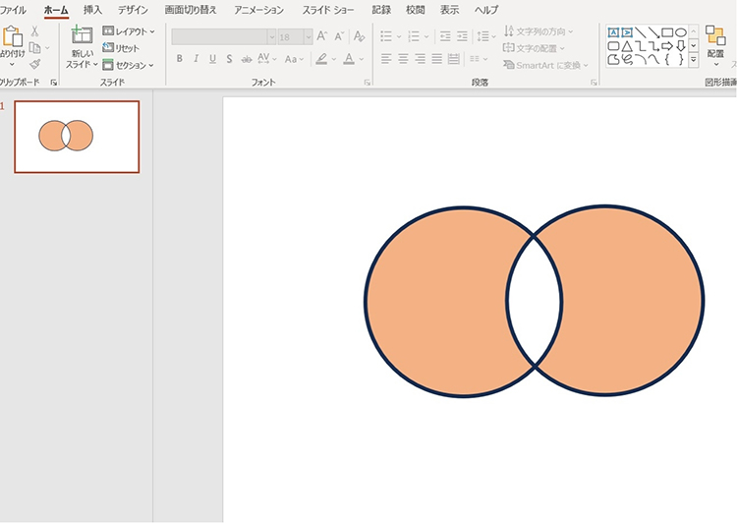Viewport: 737px width, 523px height.
Task: Select the oval shape in shapes gallery
Action: (x=681, y=31)
